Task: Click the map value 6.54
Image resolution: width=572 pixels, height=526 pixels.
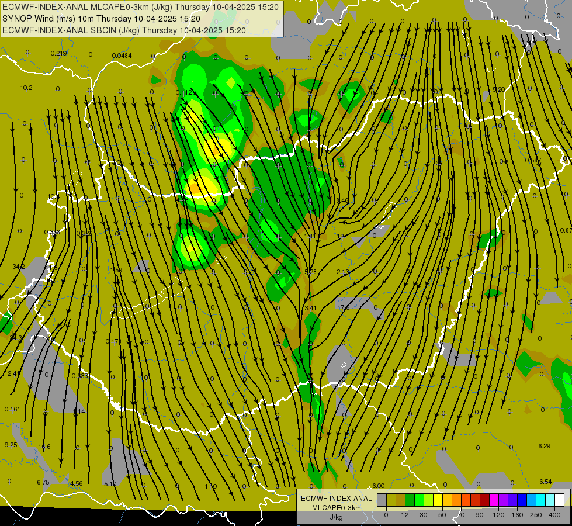Action: tap(545, 482)
